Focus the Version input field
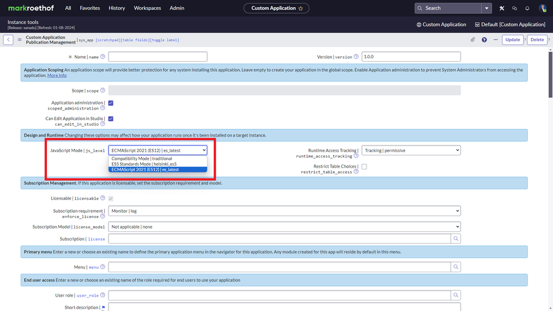This screenshot has height=311, width=553. [411, 57]
